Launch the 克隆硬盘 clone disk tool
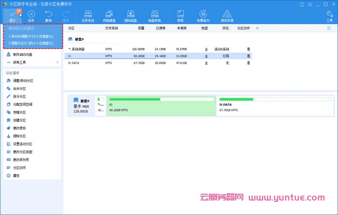 (x=110, y=15)
